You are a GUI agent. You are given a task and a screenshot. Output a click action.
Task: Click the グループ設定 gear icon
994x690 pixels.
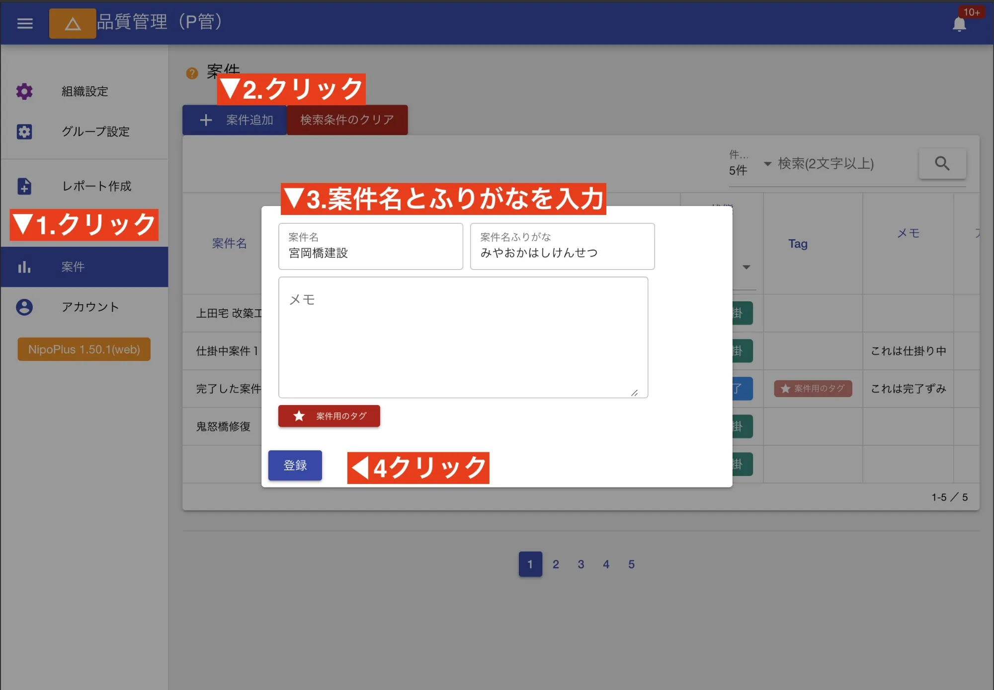[x=24, y=132]
